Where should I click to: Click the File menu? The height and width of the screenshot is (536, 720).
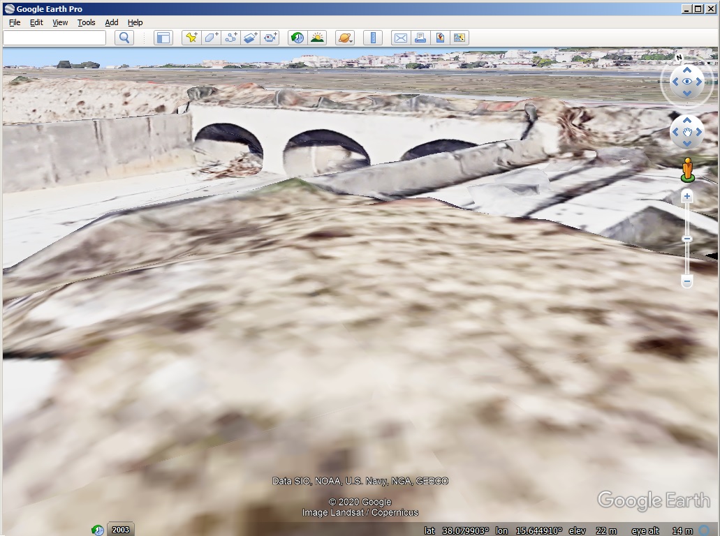tap(14, 22)
